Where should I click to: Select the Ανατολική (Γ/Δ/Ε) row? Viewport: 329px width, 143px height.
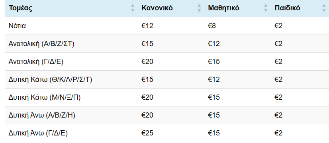pyautogui.click(x=167, y=62)
